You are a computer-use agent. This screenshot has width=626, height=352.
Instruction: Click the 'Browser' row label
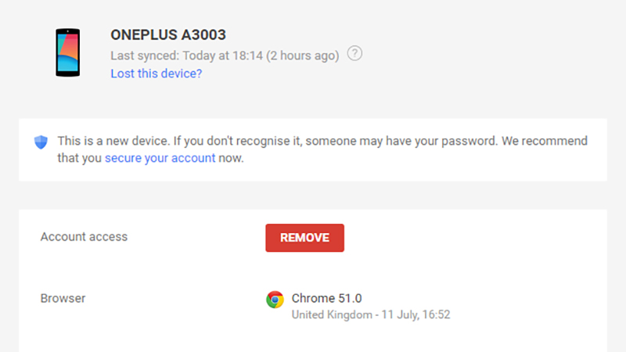tap(63, 298)
